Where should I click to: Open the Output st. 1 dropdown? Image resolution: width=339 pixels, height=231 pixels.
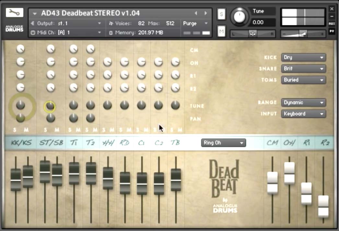point(66,23)
